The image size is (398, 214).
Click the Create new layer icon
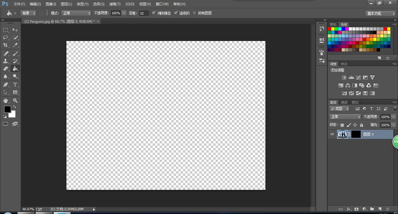point(380,209)
